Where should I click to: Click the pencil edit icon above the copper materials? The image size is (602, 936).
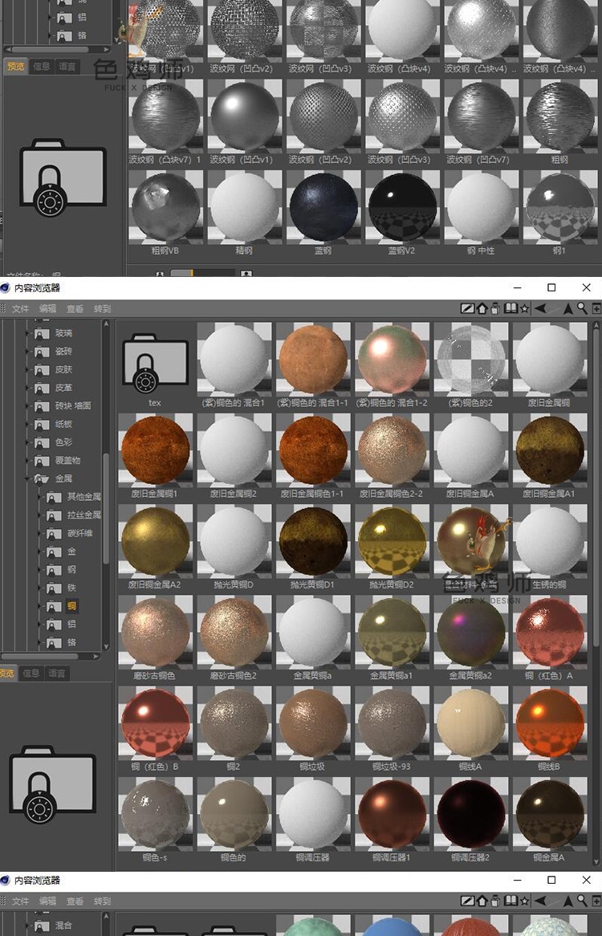pos(467,308)
